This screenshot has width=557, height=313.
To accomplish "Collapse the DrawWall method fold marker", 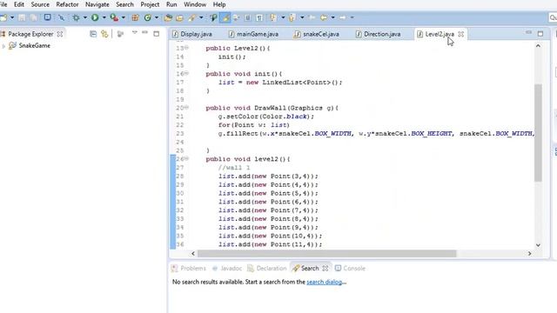I will click(186, 108).
